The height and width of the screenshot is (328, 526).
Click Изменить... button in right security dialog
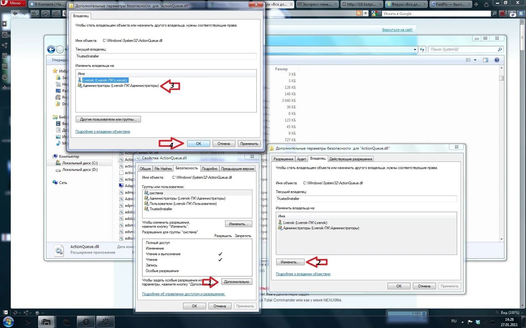pos(290,262)
